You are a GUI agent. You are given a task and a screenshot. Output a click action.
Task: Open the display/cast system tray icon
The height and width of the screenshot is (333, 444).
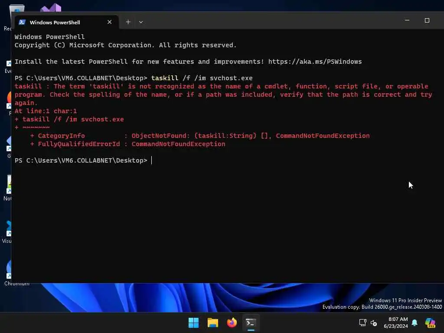pos(363,323)
